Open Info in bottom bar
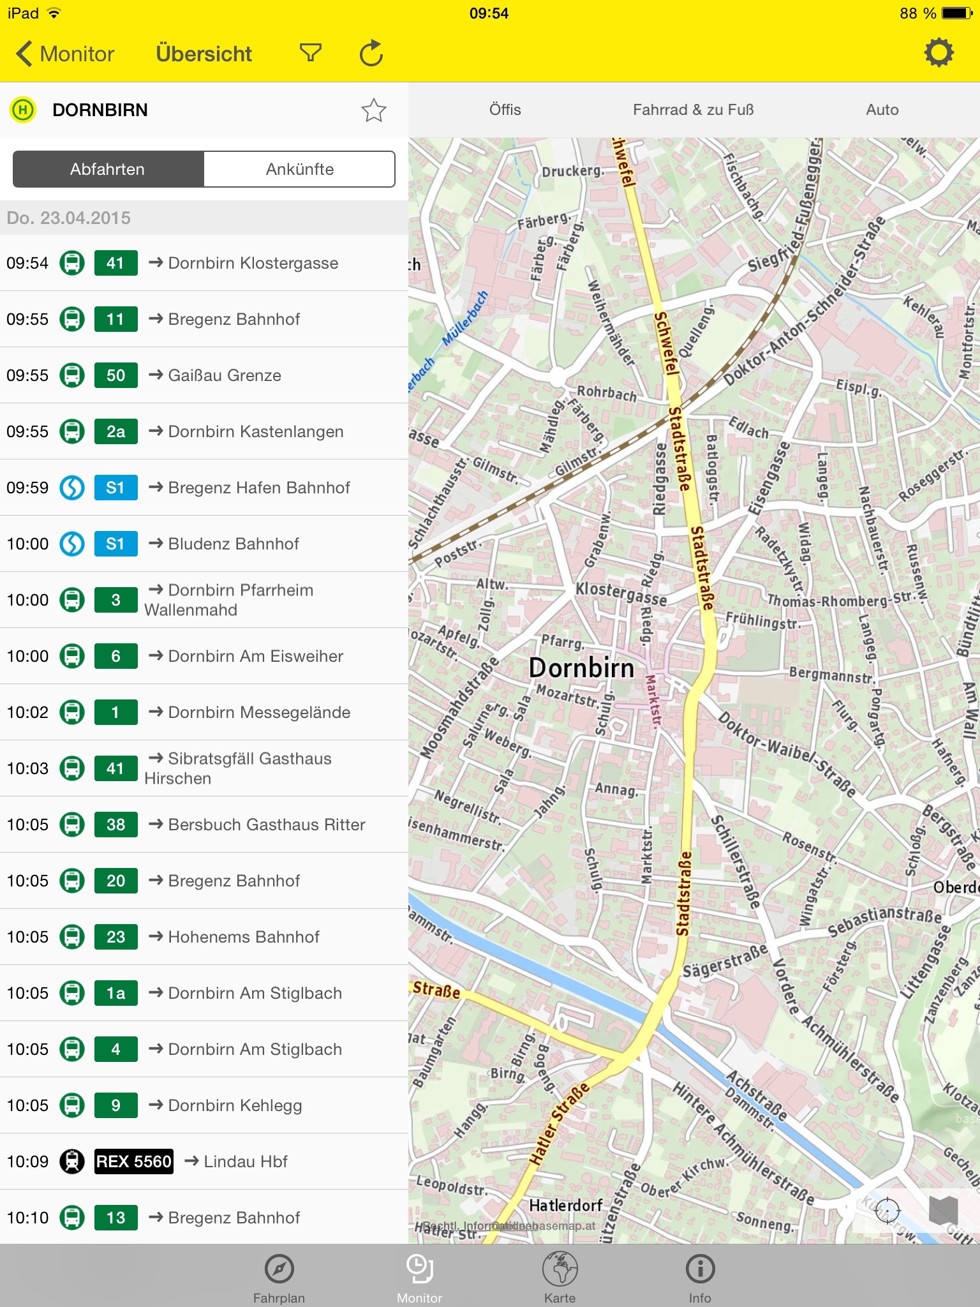Image resolution: width=980 pixels, height=1307 pixels. (x=700, y=1277)
